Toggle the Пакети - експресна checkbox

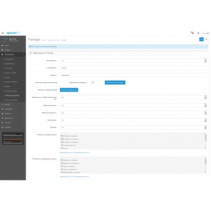(62, 166)
